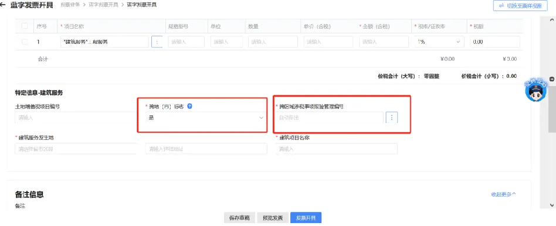
Task: Click the 税额 field showing 0.00
Action: pos(495,42)
